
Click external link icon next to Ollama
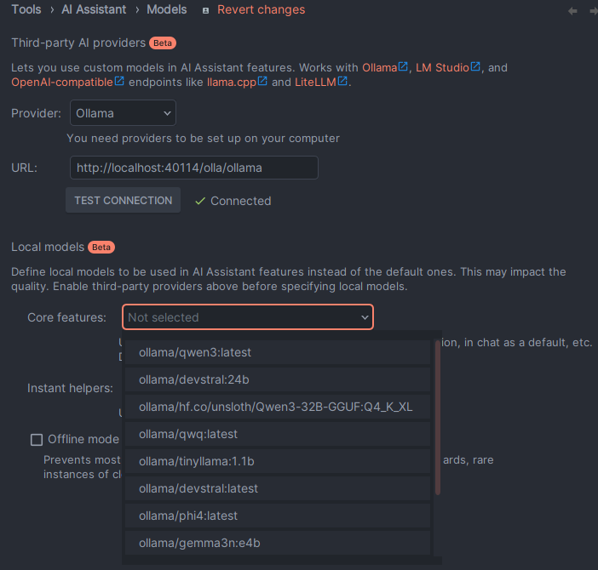click(x=403, y=66)
